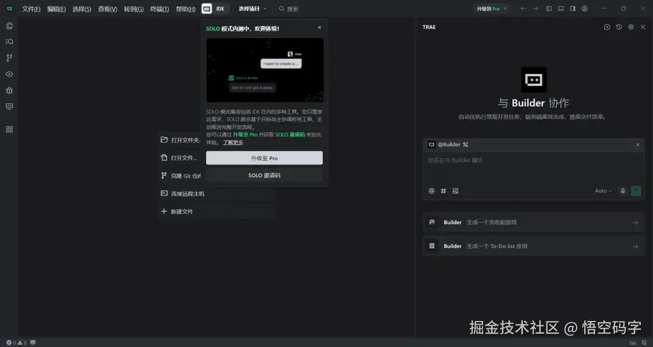The height and width of the screenshot is (347, 653).
Task: Close the SOLO mode popup
Action: pyautogui.click(x=319, y=27)
